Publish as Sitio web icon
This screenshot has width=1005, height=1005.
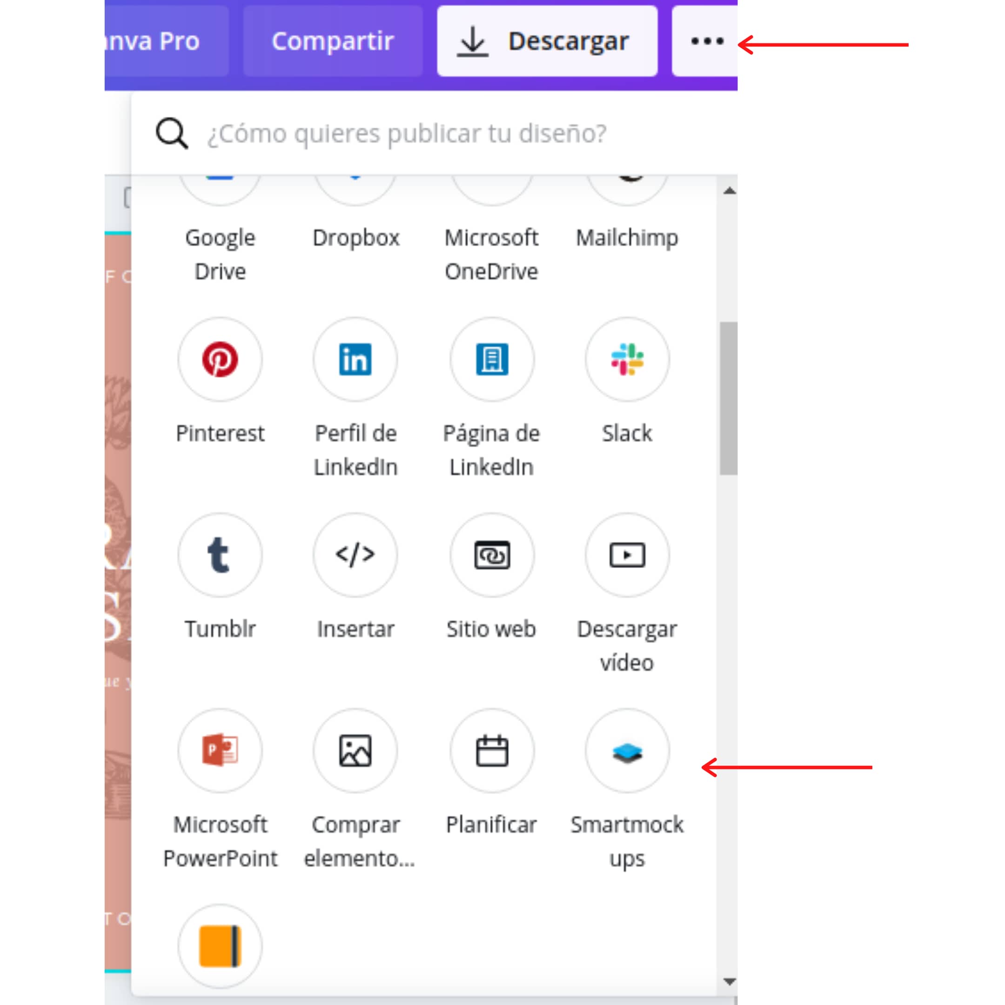click(x=492, y=555)
